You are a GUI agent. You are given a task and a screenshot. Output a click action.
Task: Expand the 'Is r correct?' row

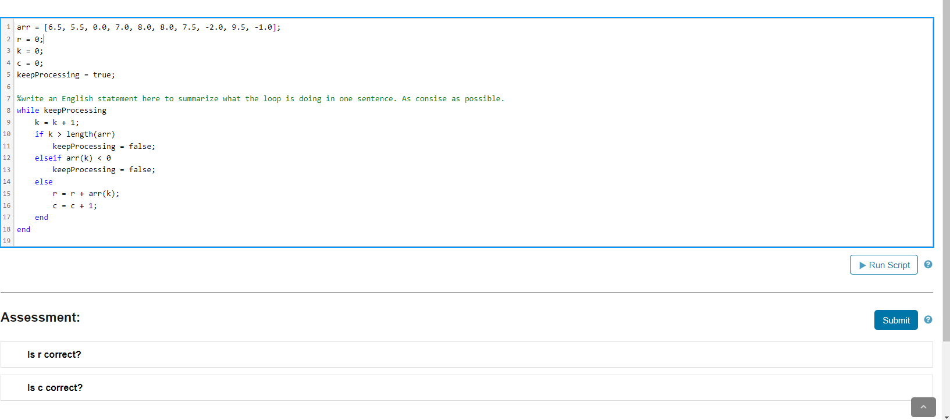[467, 354]
